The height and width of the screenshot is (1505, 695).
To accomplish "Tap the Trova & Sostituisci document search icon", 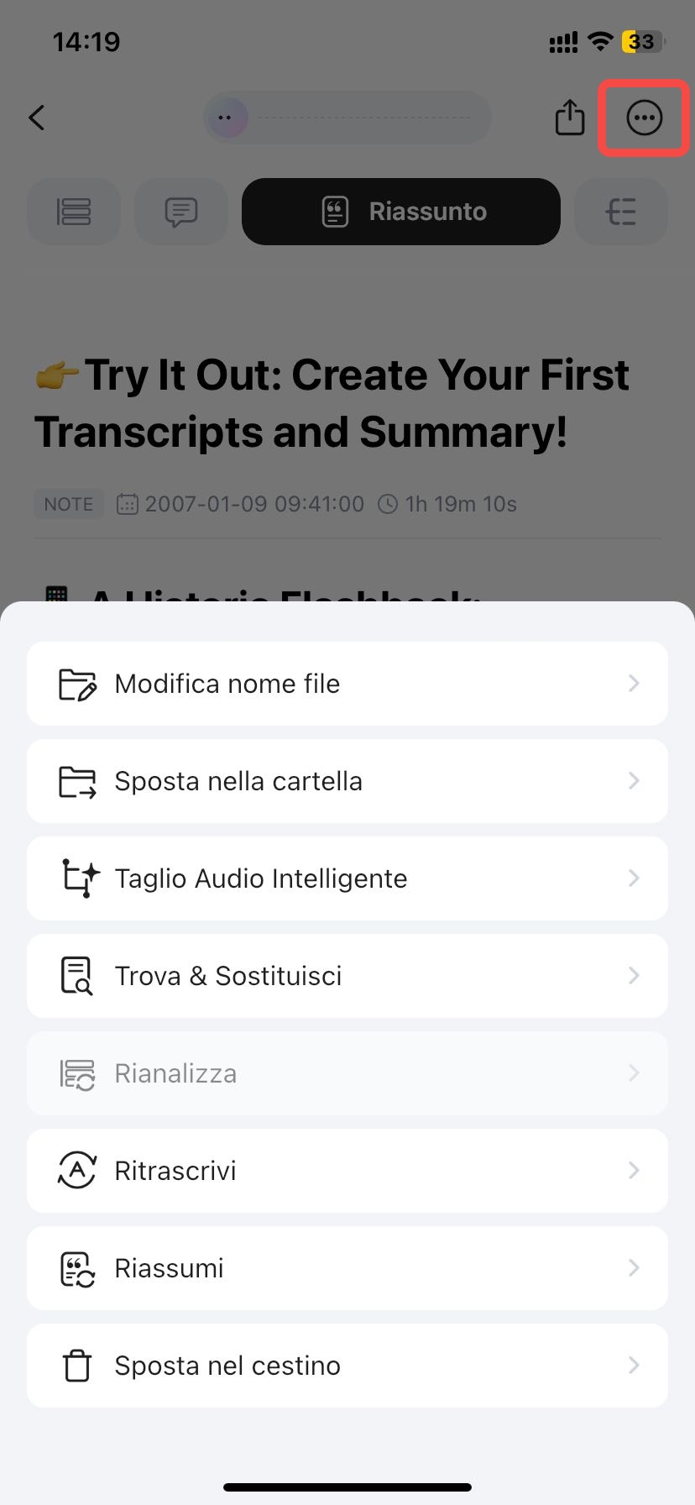I will pyautogui.click(x=76, y=976).
